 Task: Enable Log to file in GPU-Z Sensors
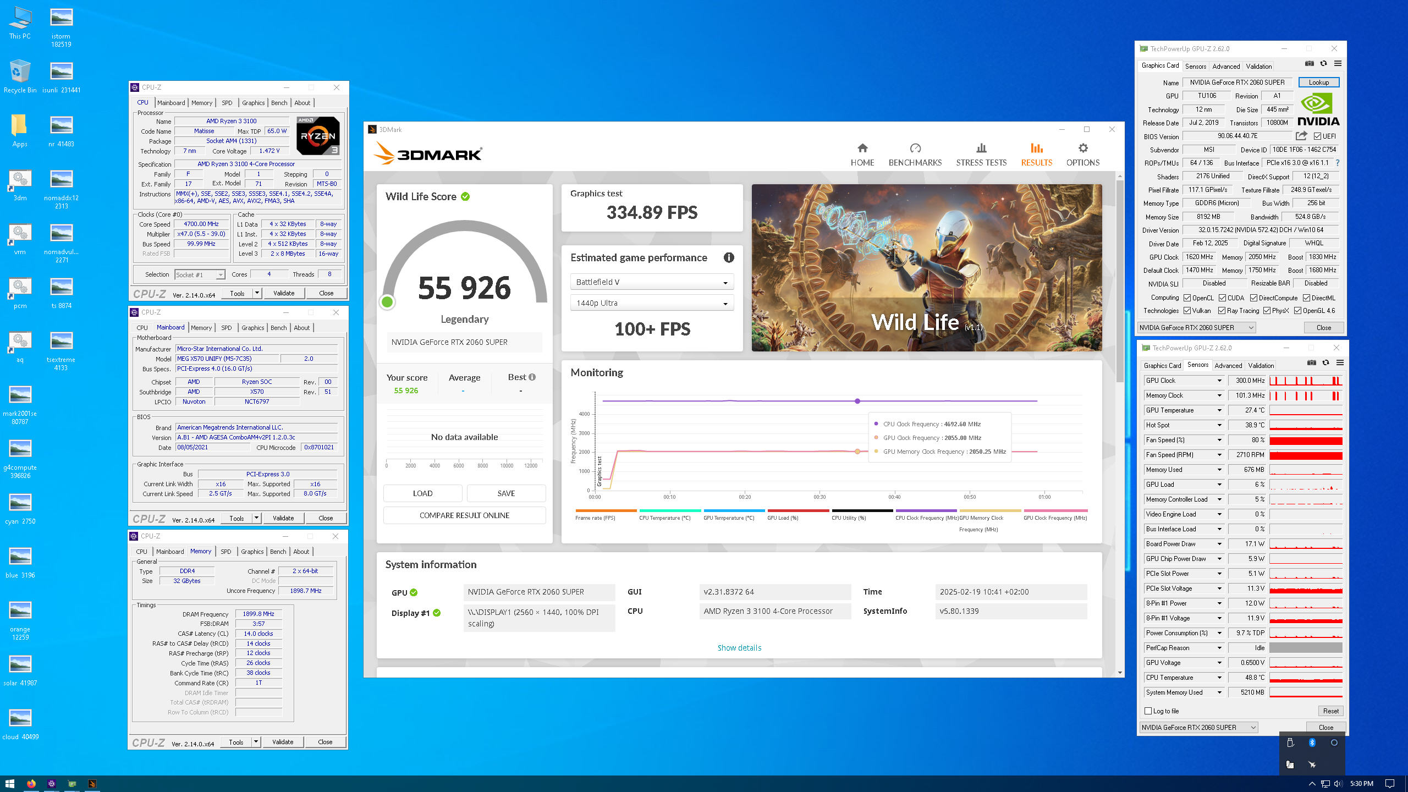point(1148,711)
